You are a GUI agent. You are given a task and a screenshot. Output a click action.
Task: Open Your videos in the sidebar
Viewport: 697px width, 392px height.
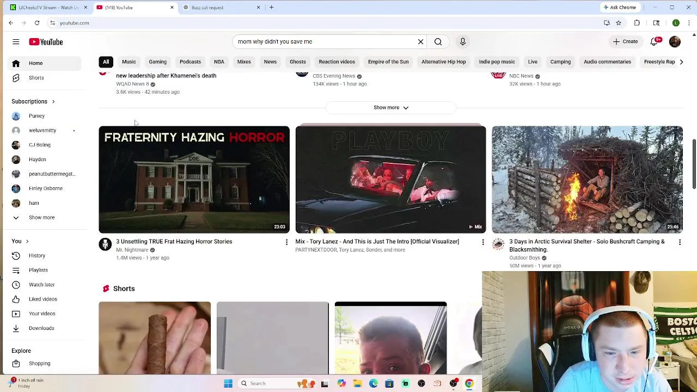[42, 314]
